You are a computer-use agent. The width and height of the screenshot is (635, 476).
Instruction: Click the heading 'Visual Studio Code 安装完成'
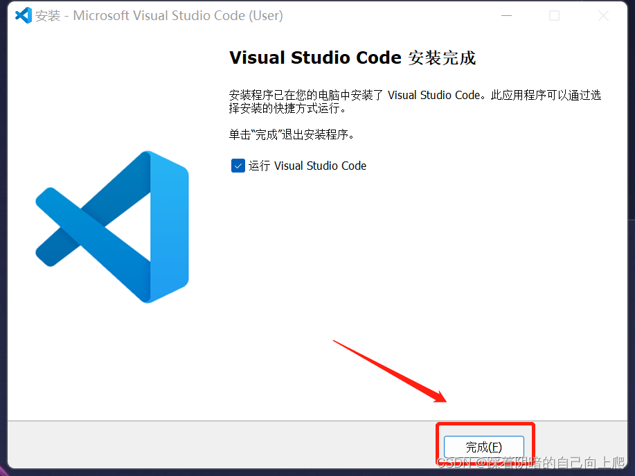point(352,58)
